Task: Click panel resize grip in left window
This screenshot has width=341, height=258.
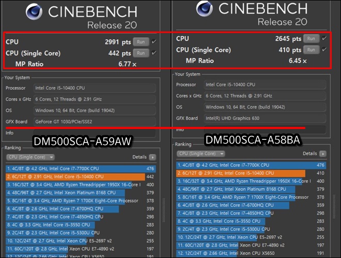Action: [x=164, y=210]
